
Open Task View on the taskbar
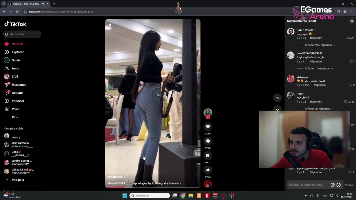point(175,196)
